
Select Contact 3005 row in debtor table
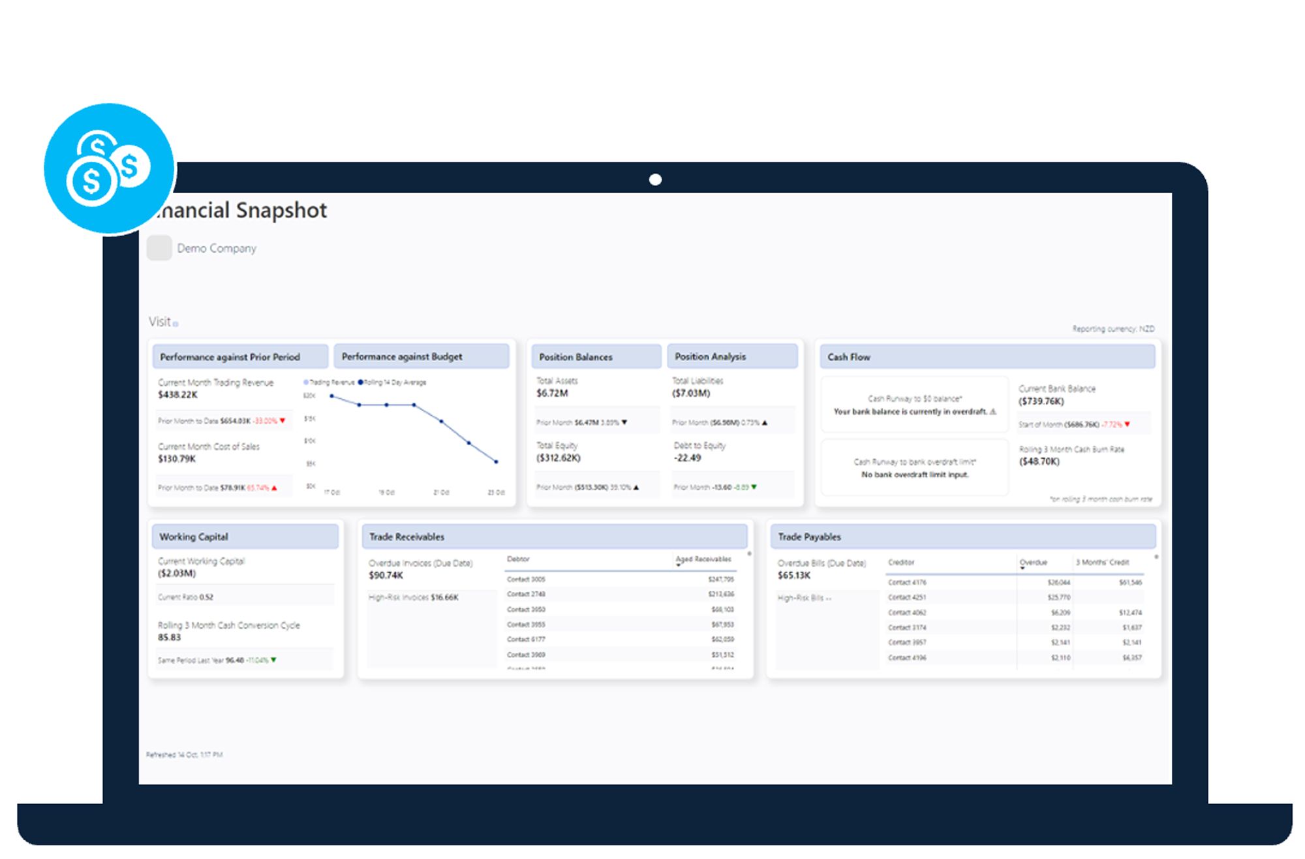coord(526,579)
